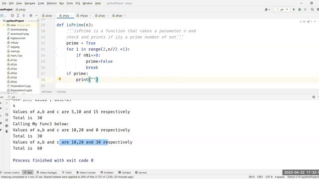Screen dimensions: 319x179
Task: Select p3.py in project tree
Action: pos(13,69)
